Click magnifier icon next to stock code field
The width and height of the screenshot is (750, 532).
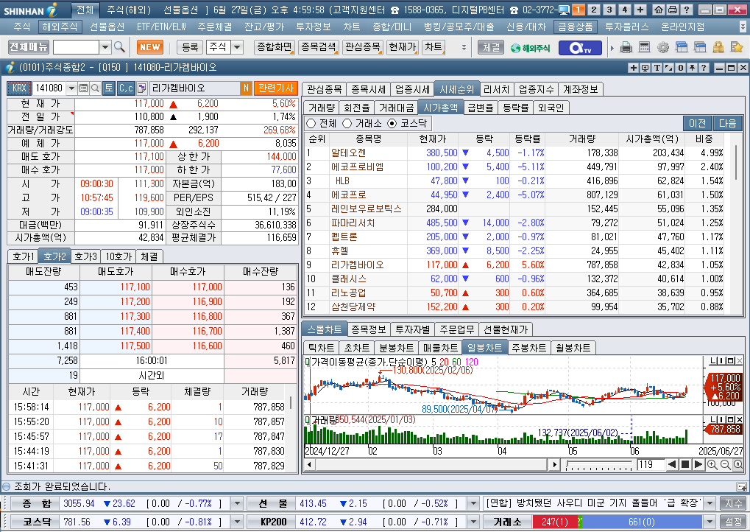click(95, 88)
